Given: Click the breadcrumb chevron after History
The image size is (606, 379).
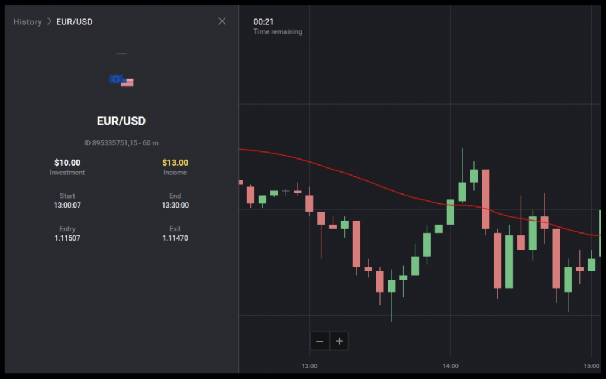Looking at the screenshot, I should (x=49, y=22).
